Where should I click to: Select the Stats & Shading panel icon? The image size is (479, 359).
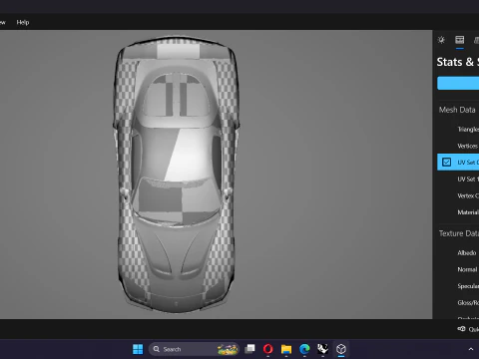tap(460, 40)
